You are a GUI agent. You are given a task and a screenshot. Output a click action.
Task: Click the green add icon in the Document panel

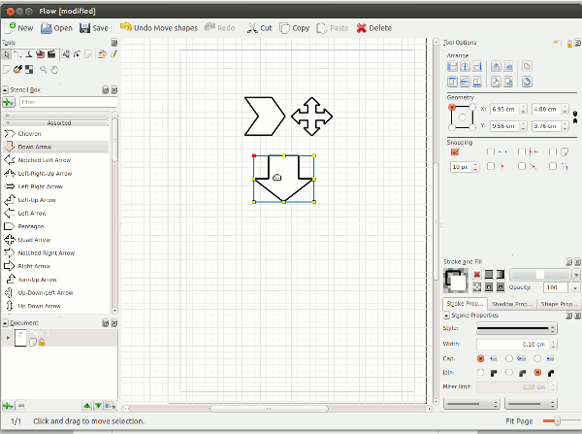[8, 404]
